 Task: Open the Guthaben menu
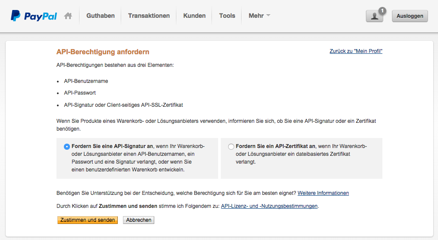click(100, 16)
